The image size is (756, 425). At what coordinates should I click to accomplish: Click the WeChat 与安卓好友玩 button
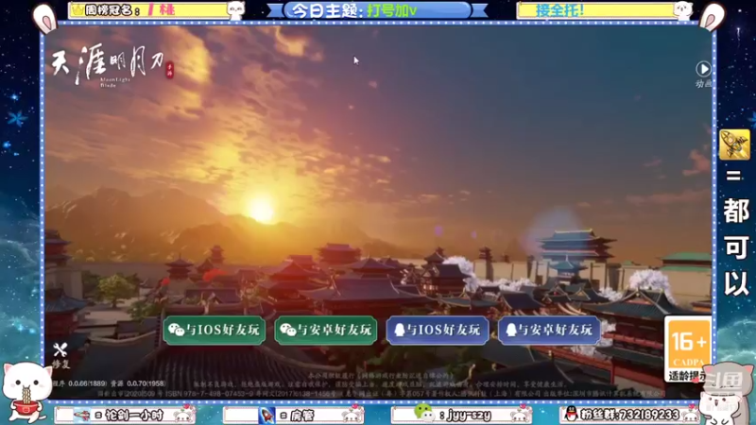[326, 330]
